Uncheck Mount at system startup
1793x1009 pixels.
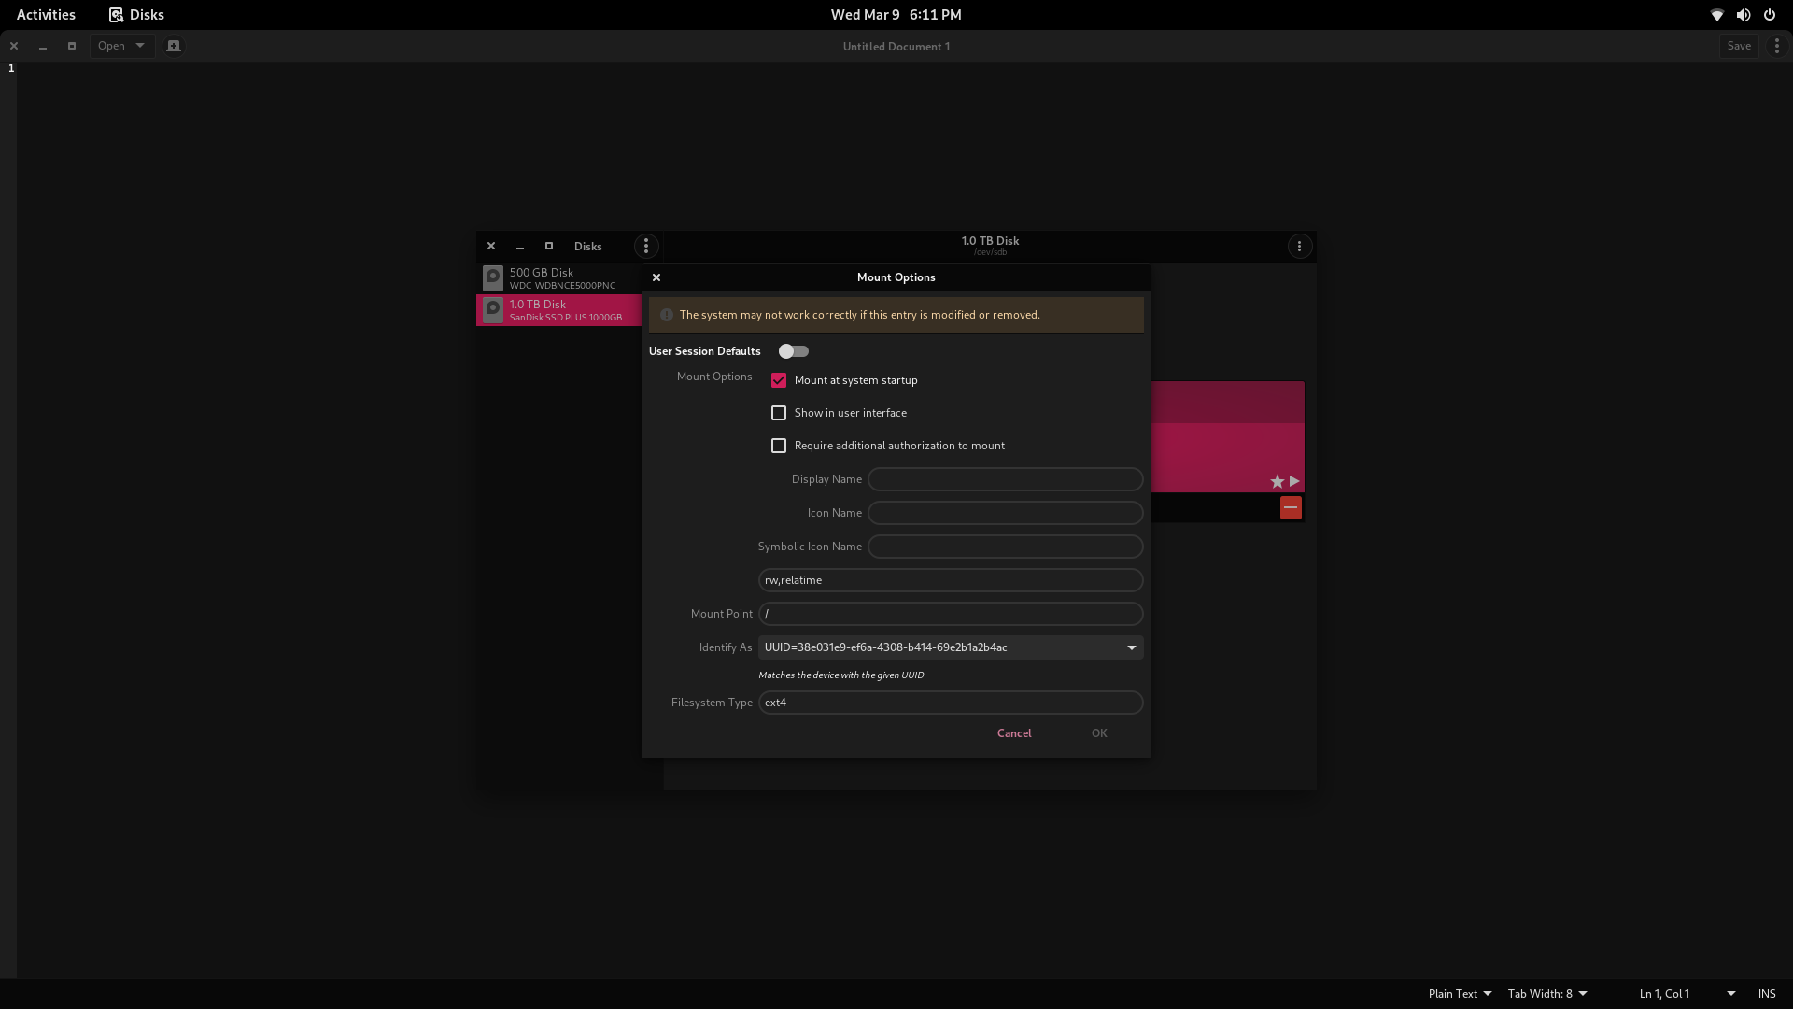(779, 380)
